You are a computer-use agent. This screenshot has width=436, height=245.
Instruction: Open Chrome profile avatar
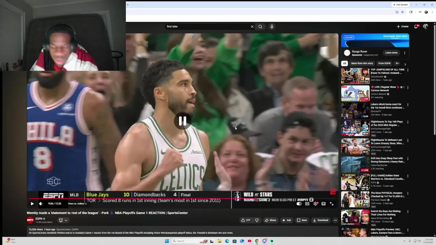426,12
